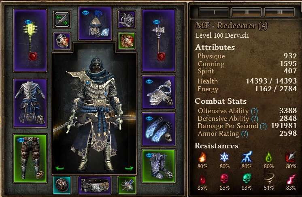Click the fire resistance flame icon

tap(202, 157)
